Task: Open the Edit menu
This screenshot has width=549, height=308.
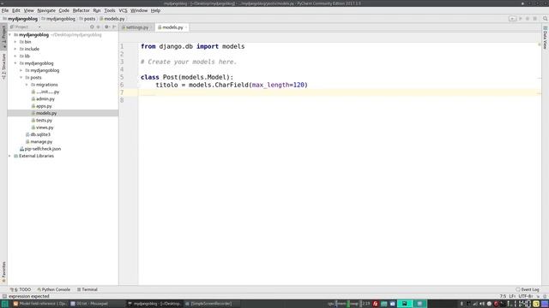Action: click(16, 10)
